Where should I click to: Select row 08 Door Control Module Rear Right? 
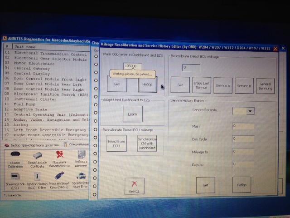47,89
